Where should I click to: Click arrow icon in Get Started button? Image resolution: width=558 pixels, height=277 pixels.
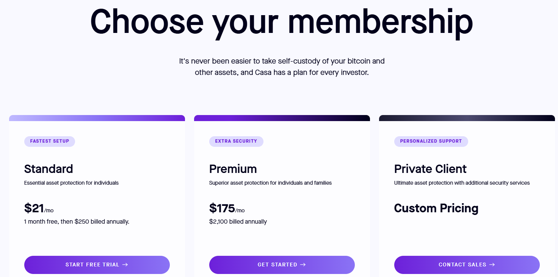tap(303, 265)
